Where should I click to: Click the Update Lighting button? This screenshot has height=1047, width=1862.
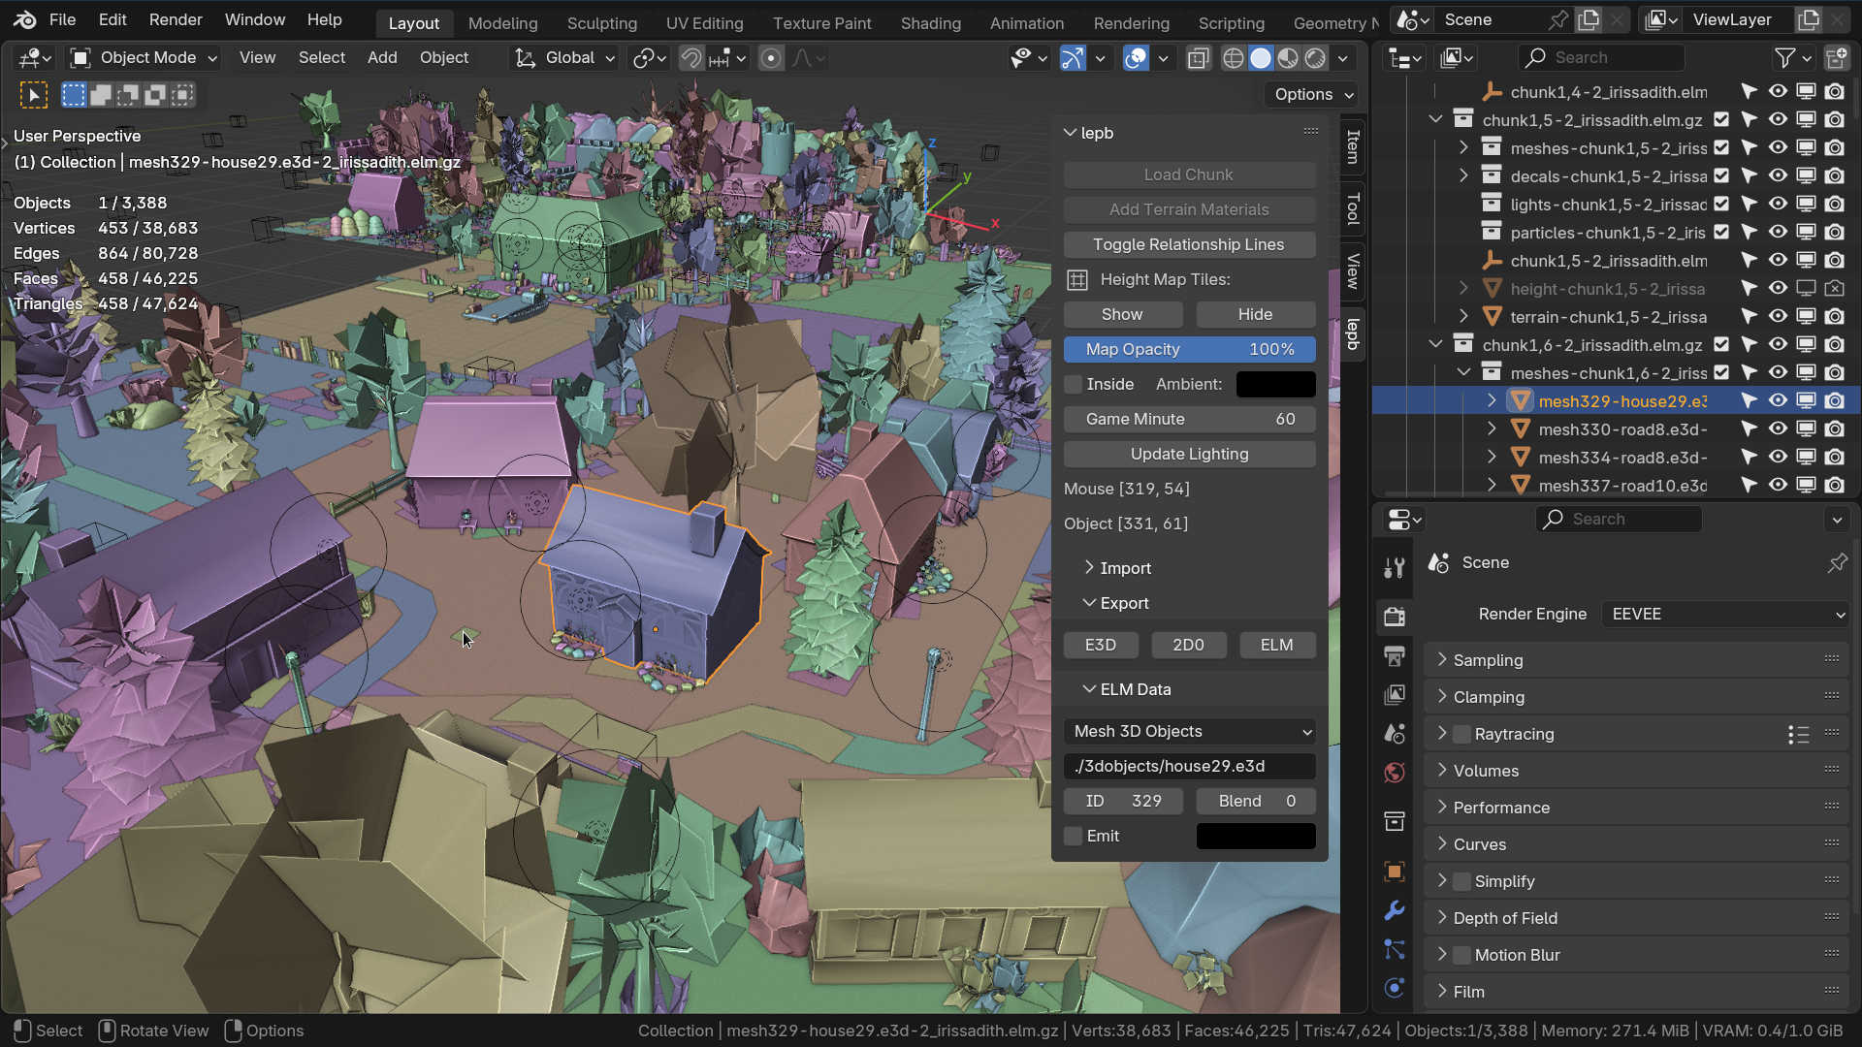[x=1190, y=454]
